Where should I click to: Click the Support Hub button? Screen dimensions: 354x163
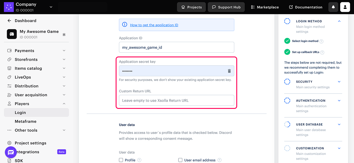(x=226, y=7)
